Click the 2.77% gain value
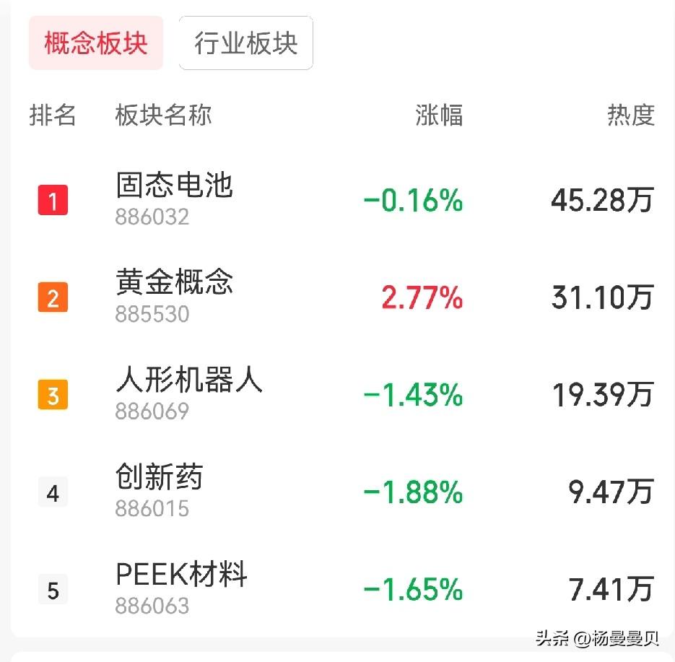 (422, 297)
